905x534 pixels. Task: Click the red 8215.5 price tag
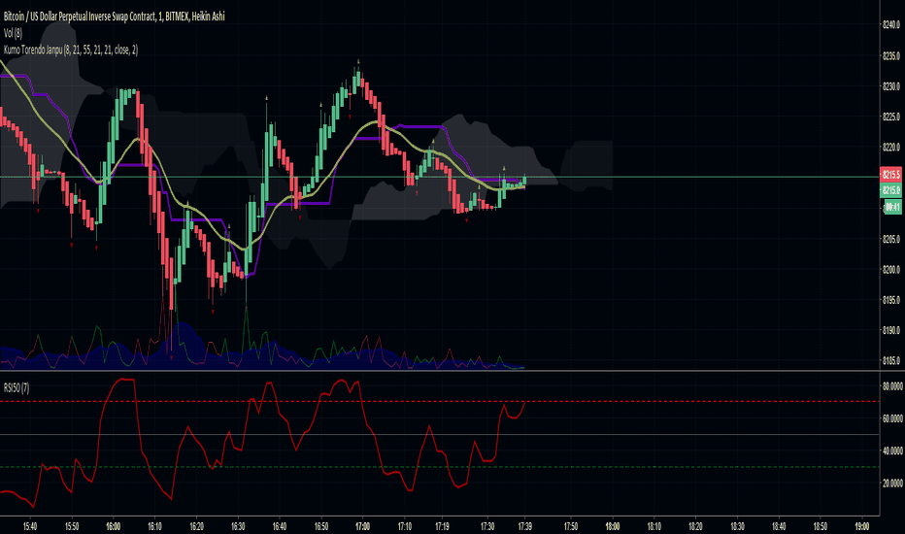[x=890, y=175]
